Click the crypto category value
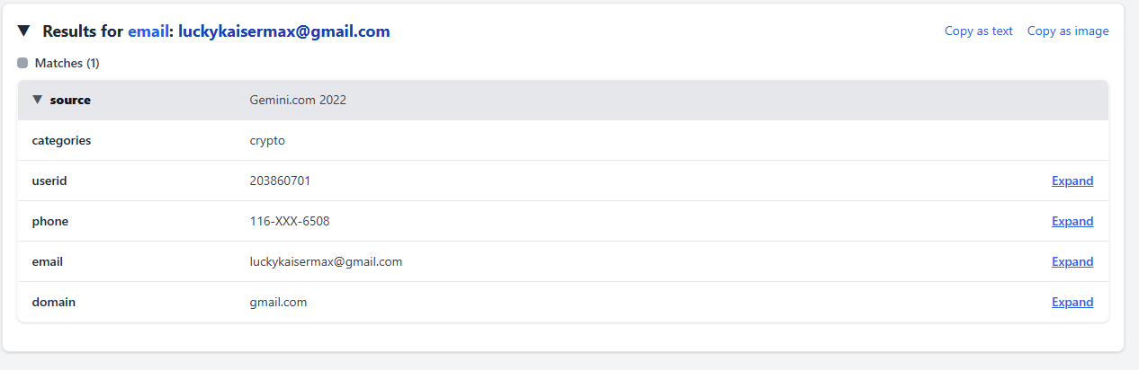 pos(267,140)
